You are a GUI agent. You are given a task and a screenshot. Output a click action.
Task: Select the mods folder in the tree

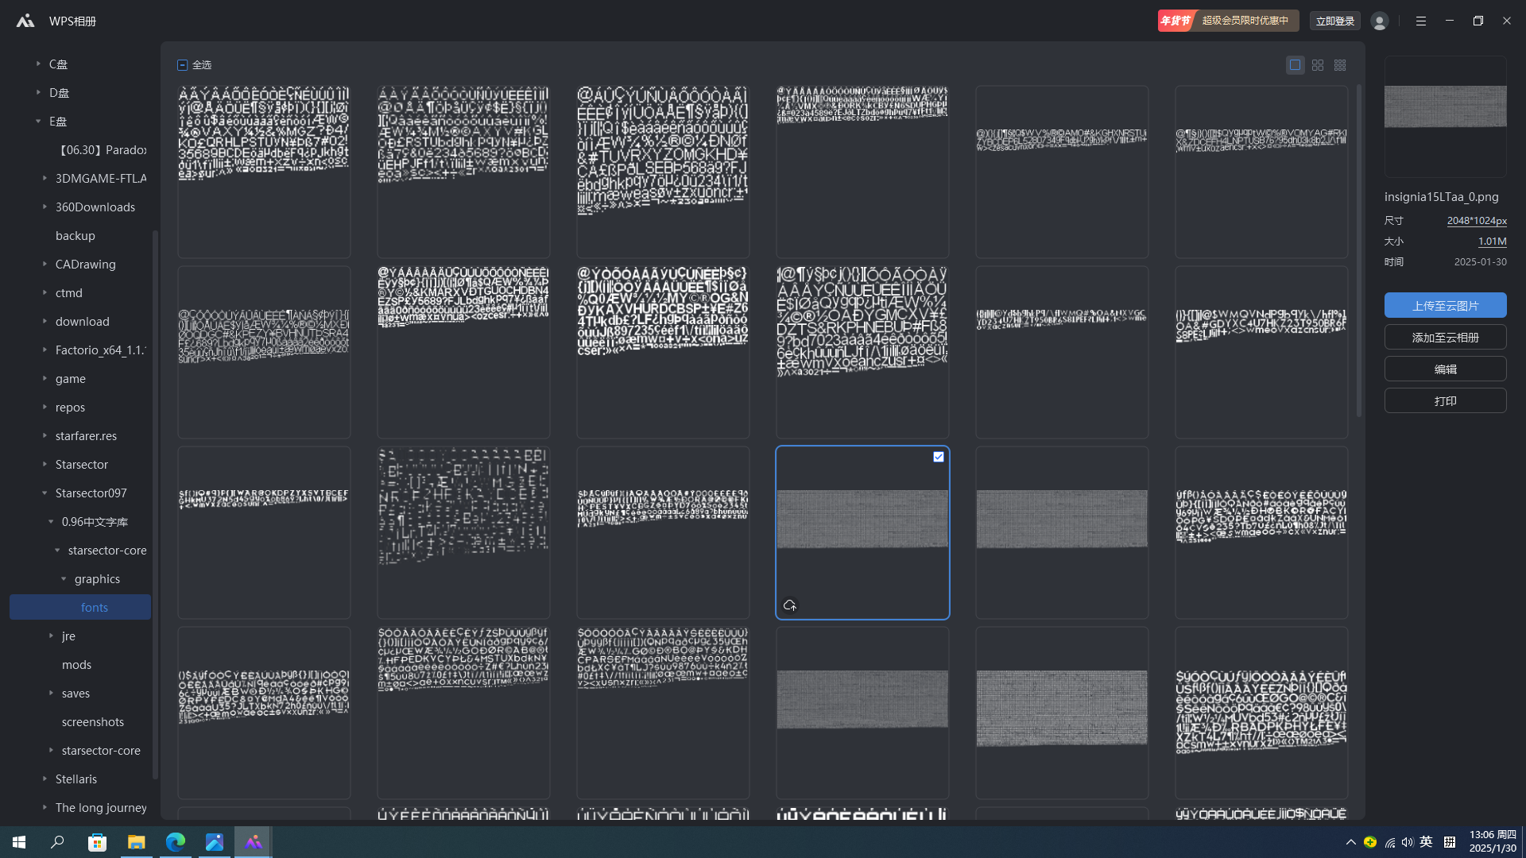[76, 664]
